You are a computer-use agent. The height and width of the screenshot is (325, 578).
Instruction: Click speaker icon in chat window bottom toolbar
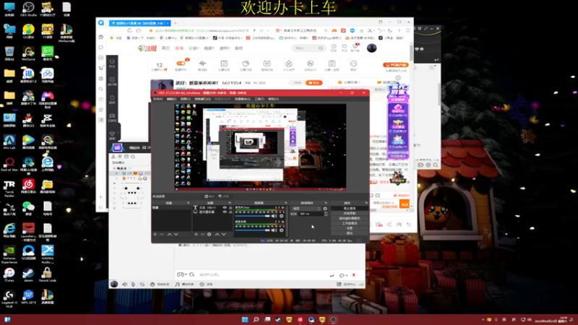click(x=124, y=284)
